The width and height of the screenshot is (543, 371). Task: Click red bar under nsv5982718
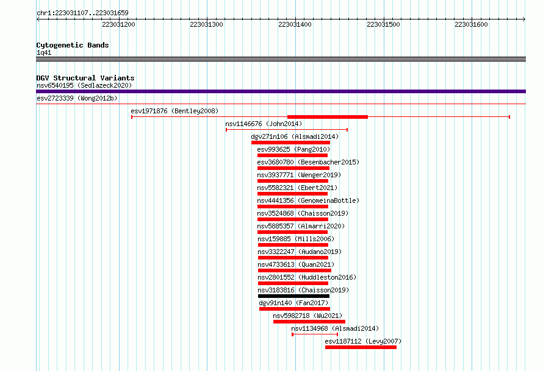(309, 322)
